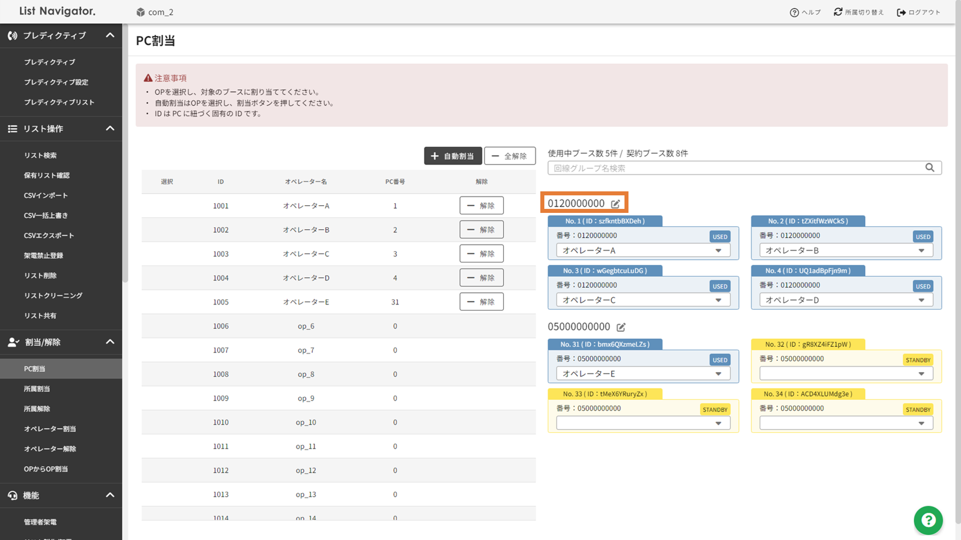Open booth No. 31 operator dropdown オペレーターE
The width and height of the screenshot is (961, 540).
(x=643, y=374)
